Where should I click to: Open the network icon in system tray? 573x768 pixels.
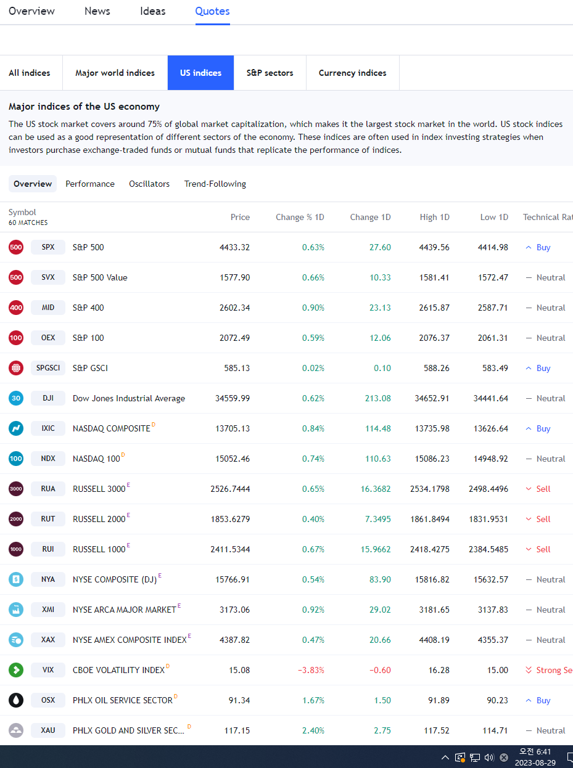[x=474, y=758]
